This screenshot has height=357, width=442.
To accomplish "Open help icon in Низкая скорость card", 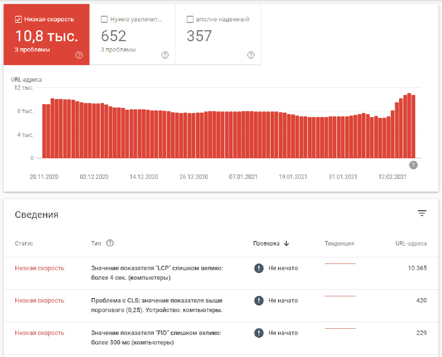I will click(x=79, y=55).
